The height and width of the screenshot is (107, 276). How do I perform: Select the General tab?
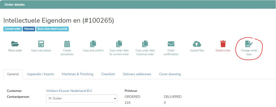13,74
